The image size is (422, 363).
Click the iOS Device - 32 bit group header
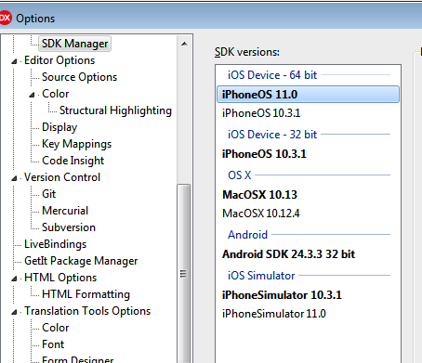tap(272, 135)
